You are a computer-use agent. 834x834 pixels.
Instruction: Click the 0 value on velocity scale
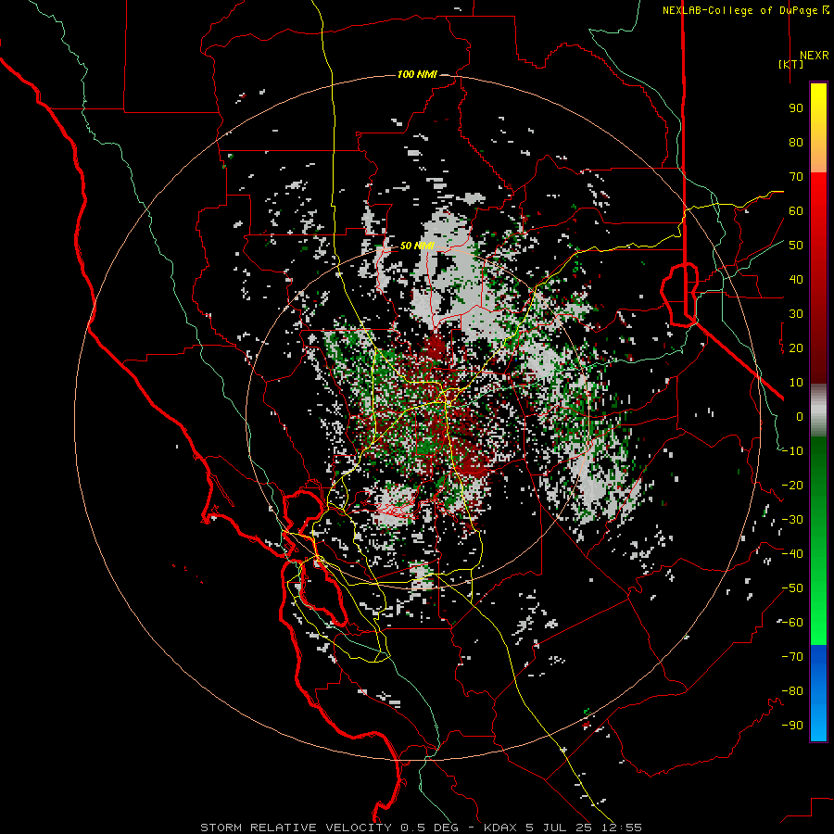pos(800,417)
